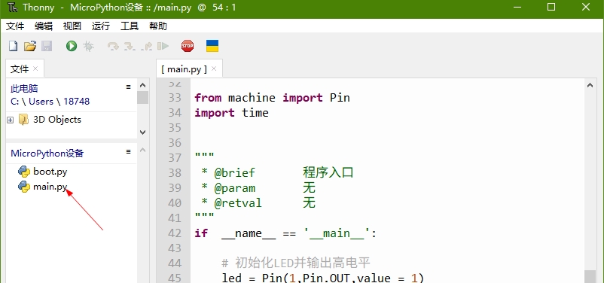The image size is (604, 283).
Task: Save the file using floppy disk icon
Action: (47, 46)
